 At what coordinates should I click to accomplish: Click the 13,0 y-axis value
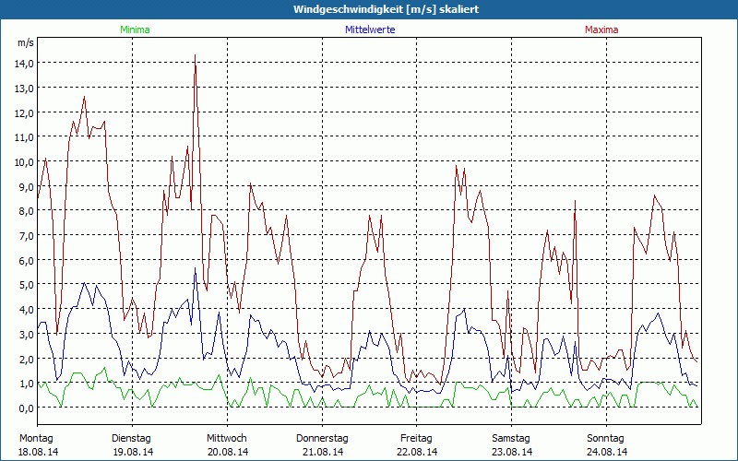click(x=25, y=88)
